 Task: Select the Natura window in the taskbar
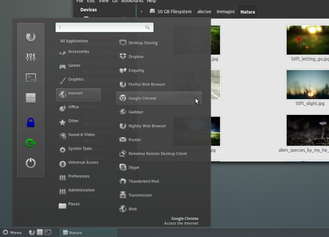[x=88, y=232]
